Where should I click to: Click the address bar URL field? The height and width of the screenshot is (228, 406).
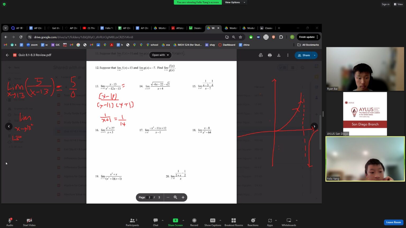pyautogui.click(x=127, y=37)
